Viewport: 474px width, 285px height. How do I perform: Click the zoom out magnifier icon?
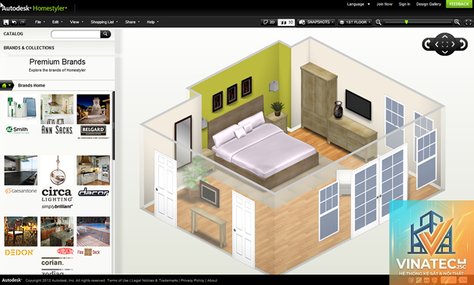(379, 22)
